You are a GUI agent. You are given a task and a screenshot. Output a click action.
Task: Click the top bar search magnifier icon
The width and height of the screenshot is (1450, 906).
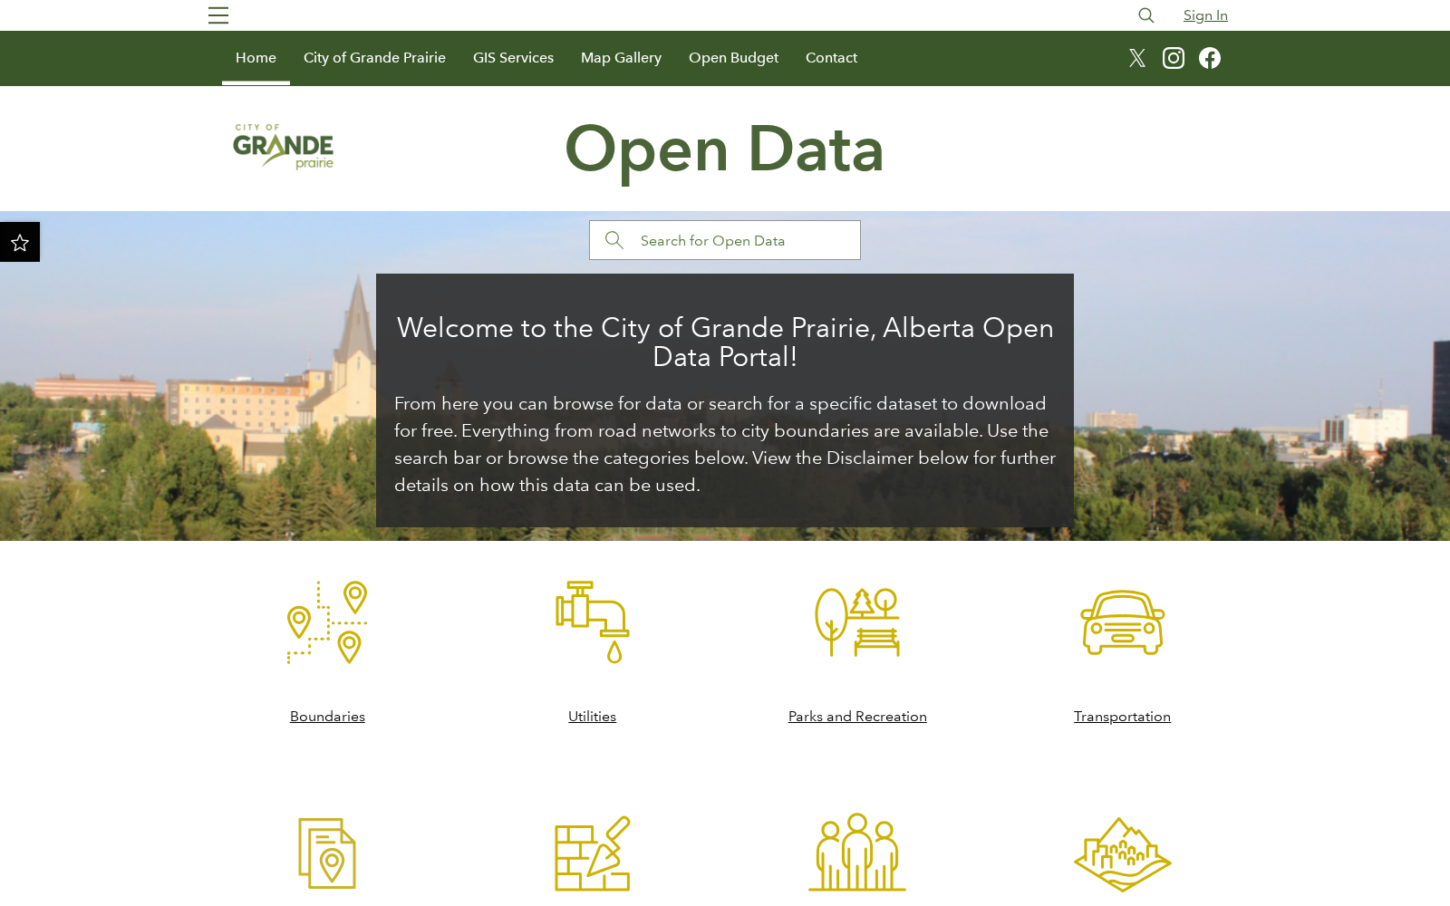1146,15
